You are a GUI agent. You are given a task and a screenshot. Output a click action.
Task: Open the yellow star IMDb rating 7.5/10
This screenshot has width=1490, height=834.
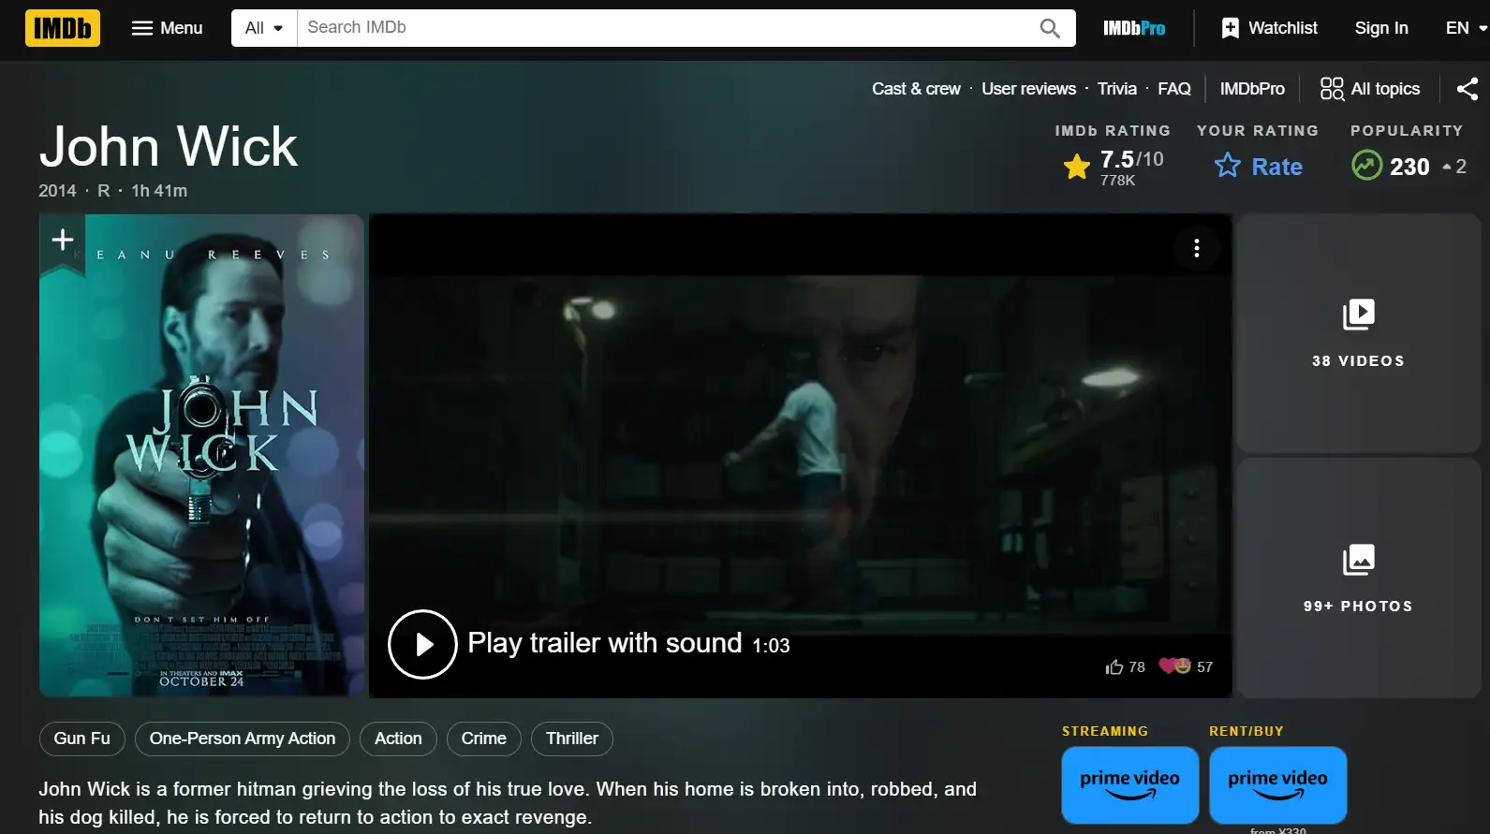[x=1114, y=167]
